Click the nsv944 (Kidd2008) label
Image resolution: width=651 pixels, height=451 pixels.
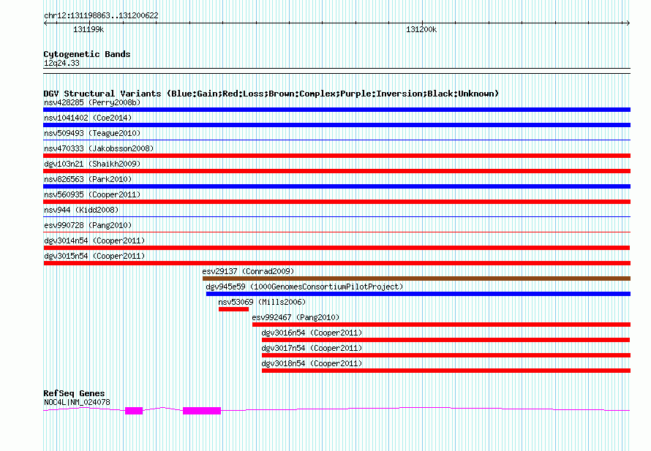tap(81, 210)
